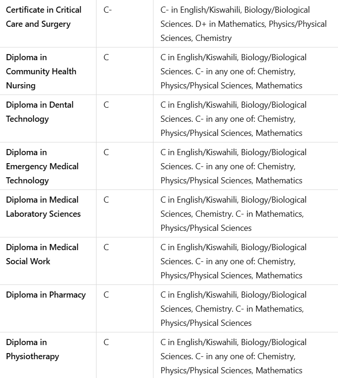Select the Diploma in Emergency Medical Technology name
Image resolution: width=338 pixels, height=378 pixels.
(42, 166)
